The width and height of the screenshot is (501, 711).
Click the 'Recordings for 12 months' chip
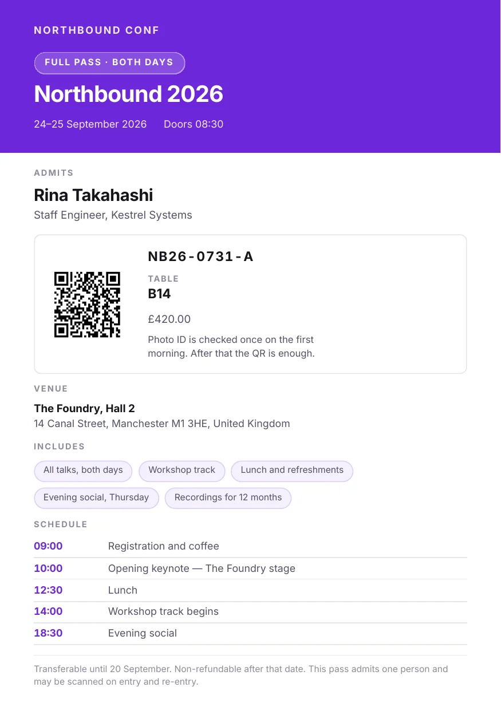[228, 498]
